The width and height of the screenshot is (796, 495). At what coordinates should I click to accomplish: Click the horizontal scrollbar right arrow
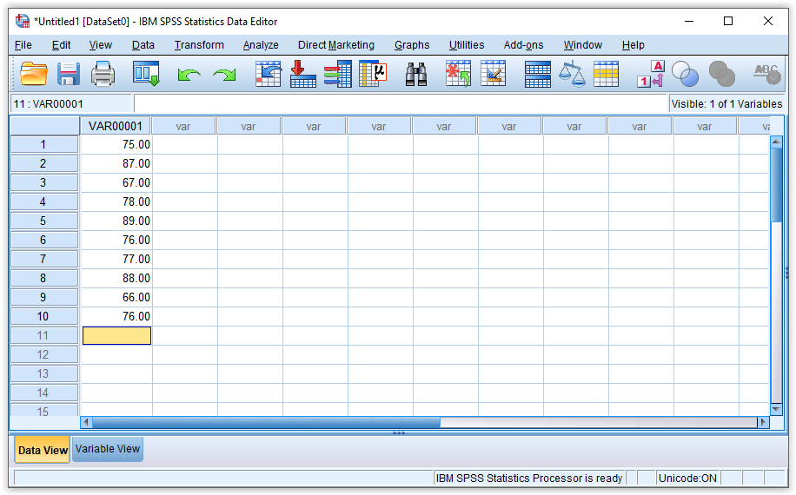(763, 422)
